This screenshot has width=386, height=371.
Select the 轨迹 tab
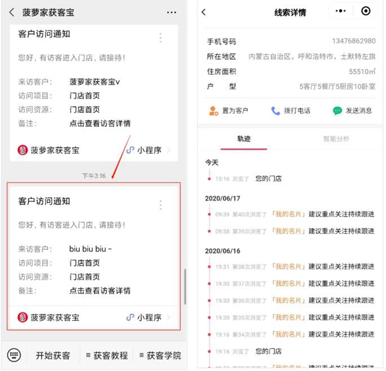(x=244, y=138)
